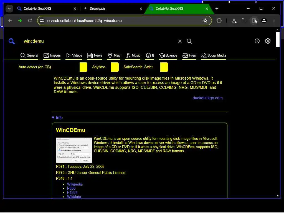The height and width of the screenshot is (213, 284).
Task: Open the P1324 link
Action: click(72, 192)
